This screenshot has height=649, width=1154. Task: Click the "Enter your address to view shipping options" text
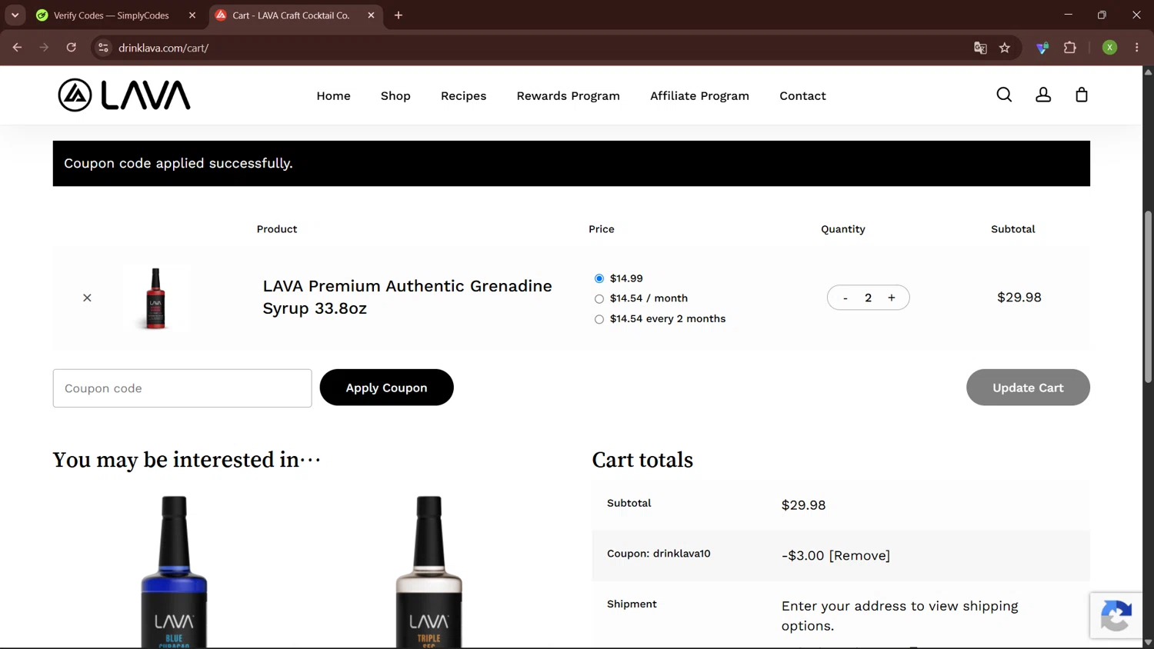(x=899, y=616)
